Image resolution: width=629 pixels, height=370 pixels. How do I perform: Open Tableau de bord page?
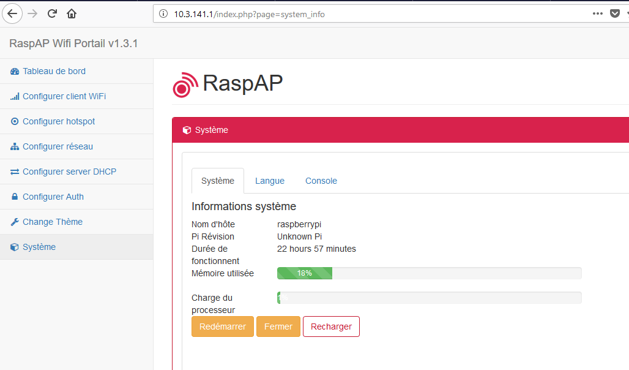coord(54,71)
